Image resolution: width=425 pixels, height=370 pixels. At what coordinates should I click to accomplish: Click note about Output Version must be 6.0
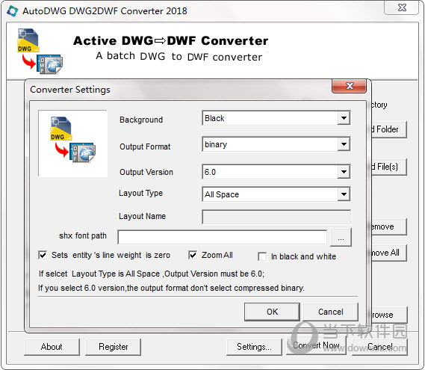151,274
